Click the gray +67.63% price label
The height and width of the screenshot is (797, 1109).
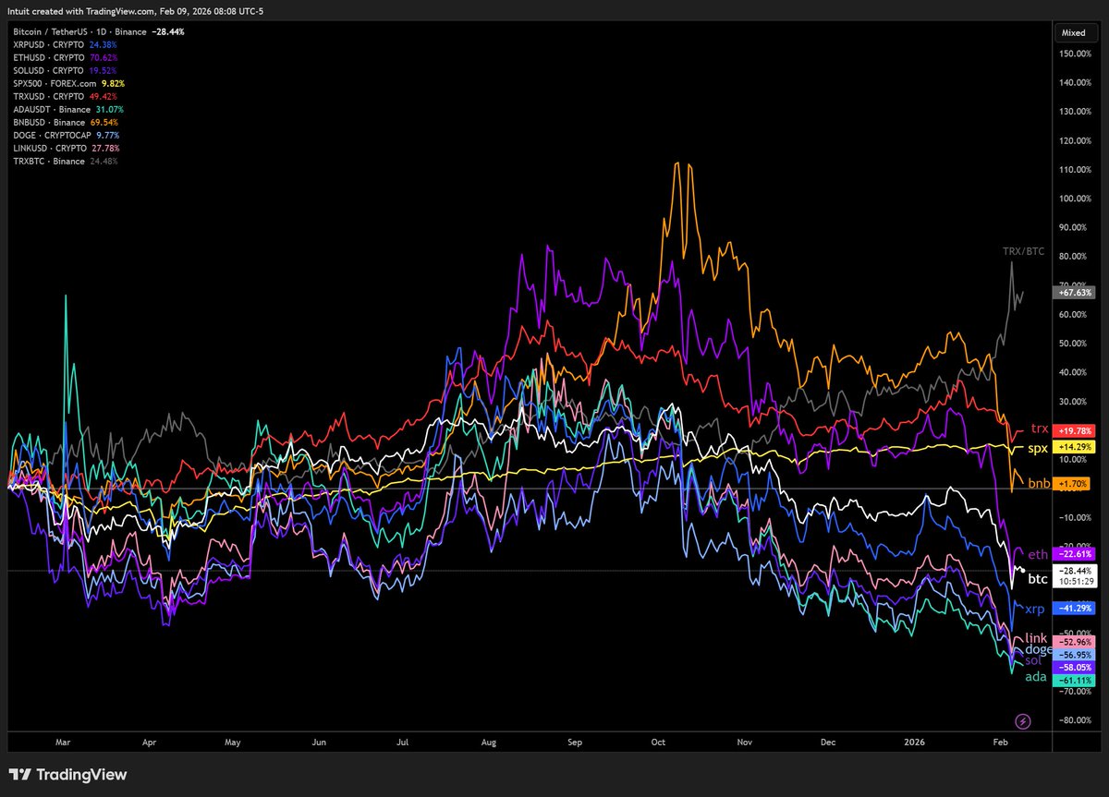click(1073, 293)
